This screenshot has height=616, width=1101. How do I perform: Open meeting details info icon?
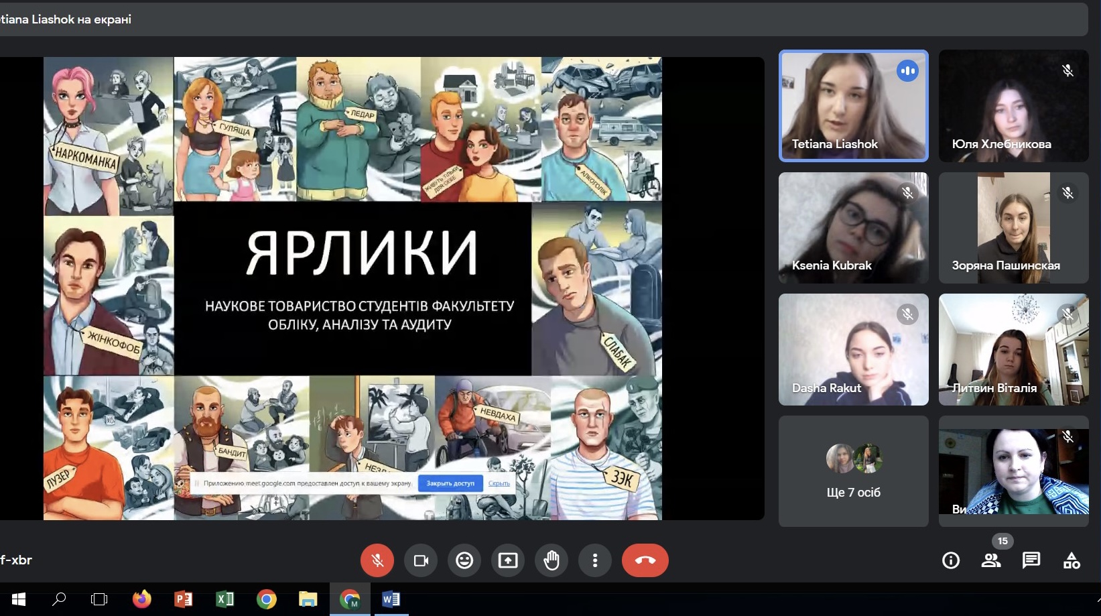[x=951, y=560]
